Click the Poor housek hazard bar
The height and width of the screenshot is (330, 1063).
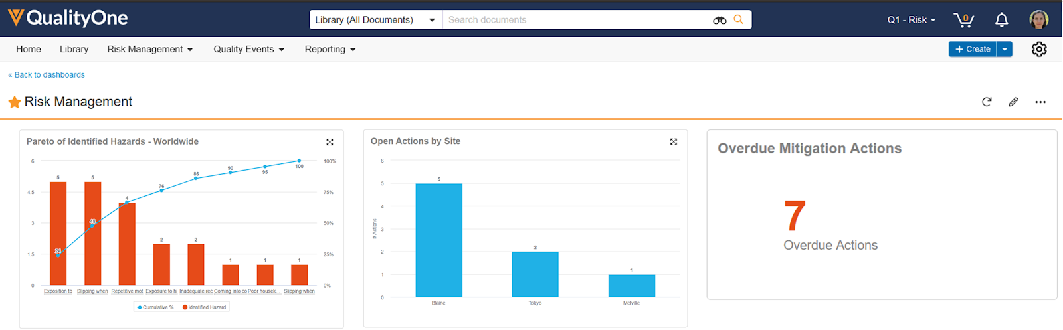[265, 275]
